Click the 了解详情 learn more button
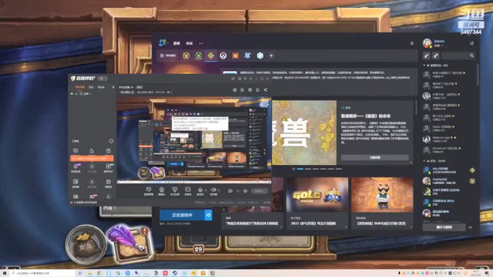Viewport: 493px width, 277px height. [x=375, y=158]
